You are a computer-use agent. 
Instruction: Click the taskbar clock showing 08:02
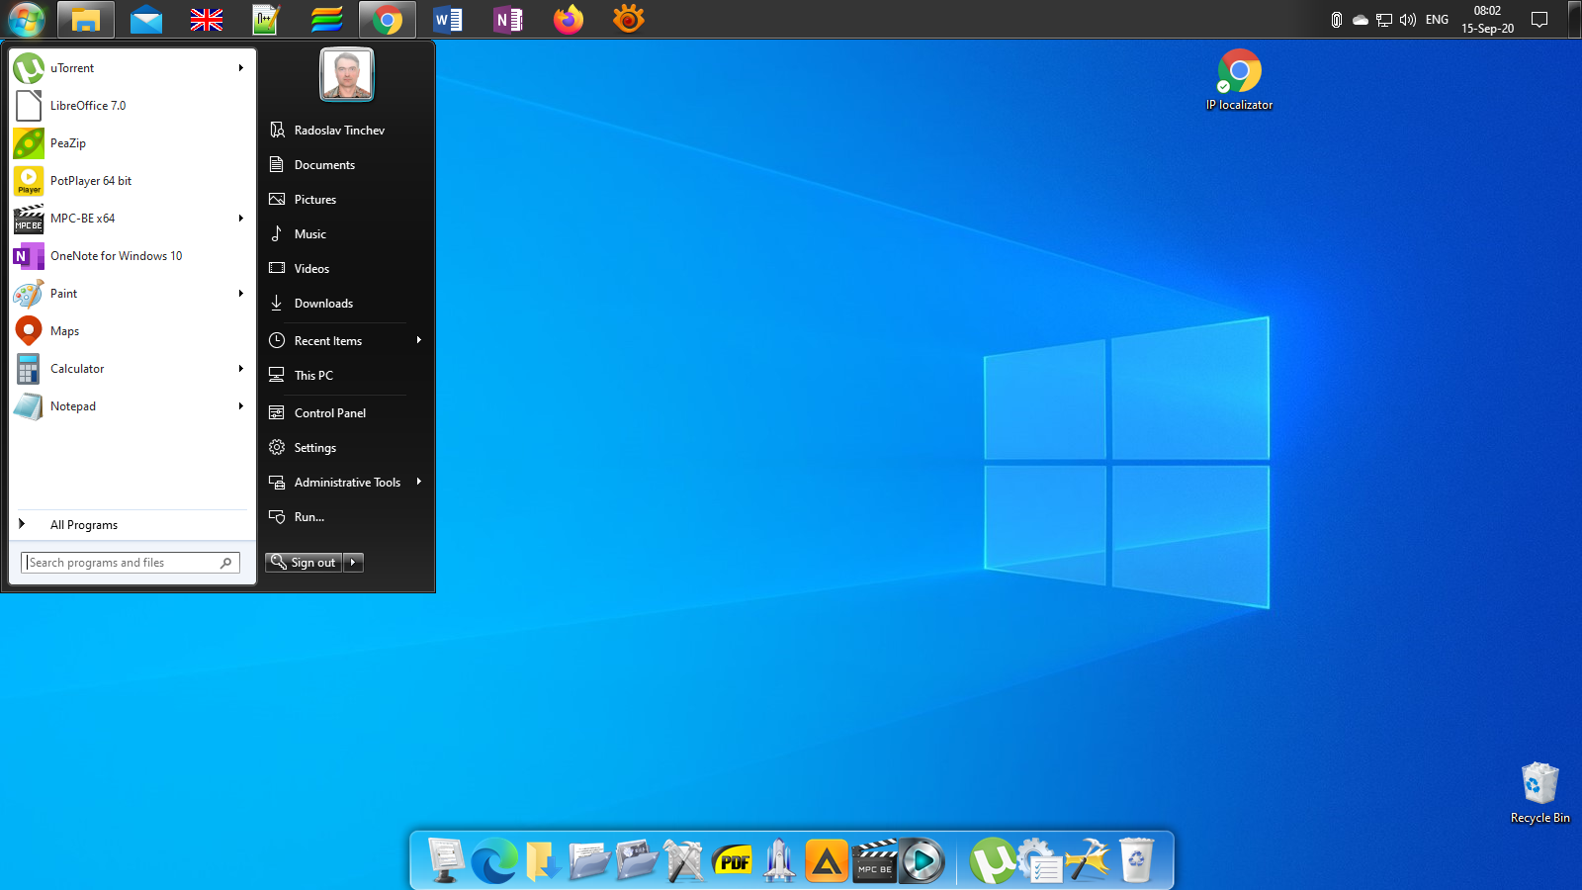point(1487,20)
